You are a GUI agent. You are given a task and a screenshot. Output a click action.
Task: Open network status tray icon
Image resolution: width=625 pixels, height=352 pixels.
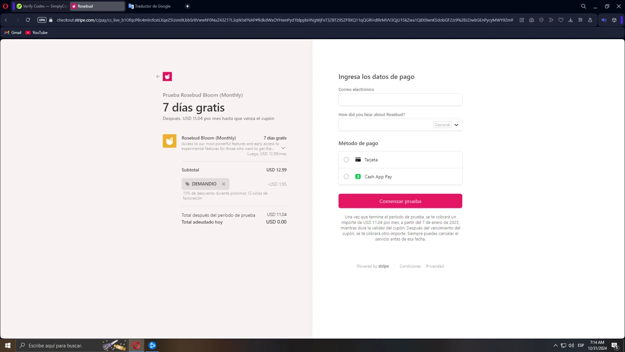coord(563,345)
